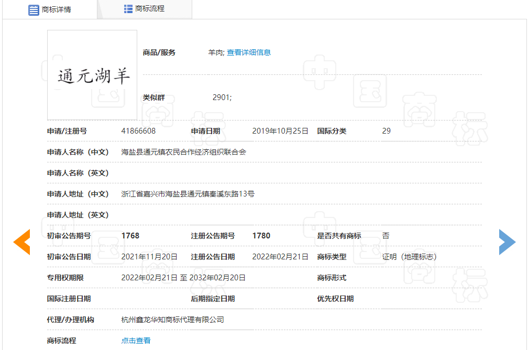
Task: Click the 是否共有商标 label
Action: (x=339, y=236)
